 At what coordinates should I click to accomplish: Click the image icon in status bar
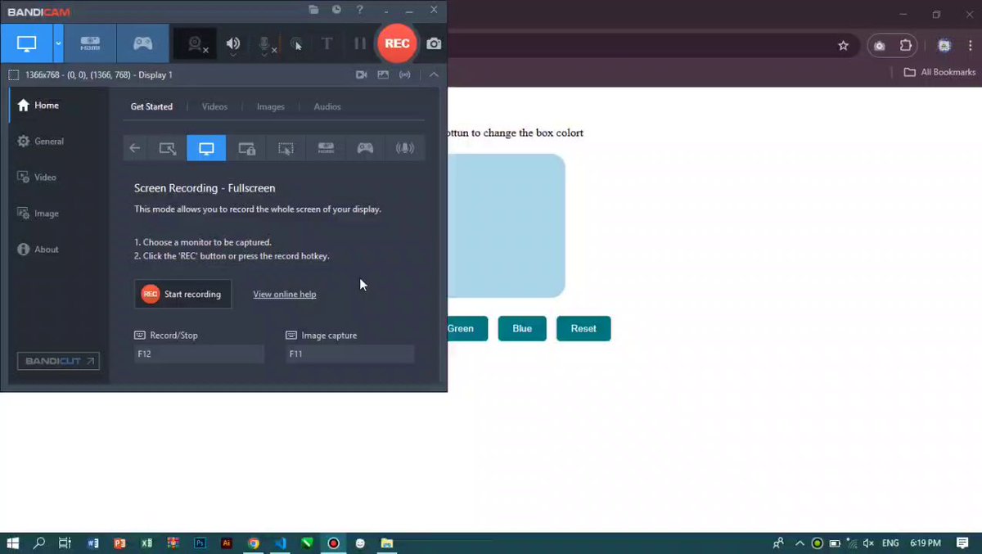point(382,74)
